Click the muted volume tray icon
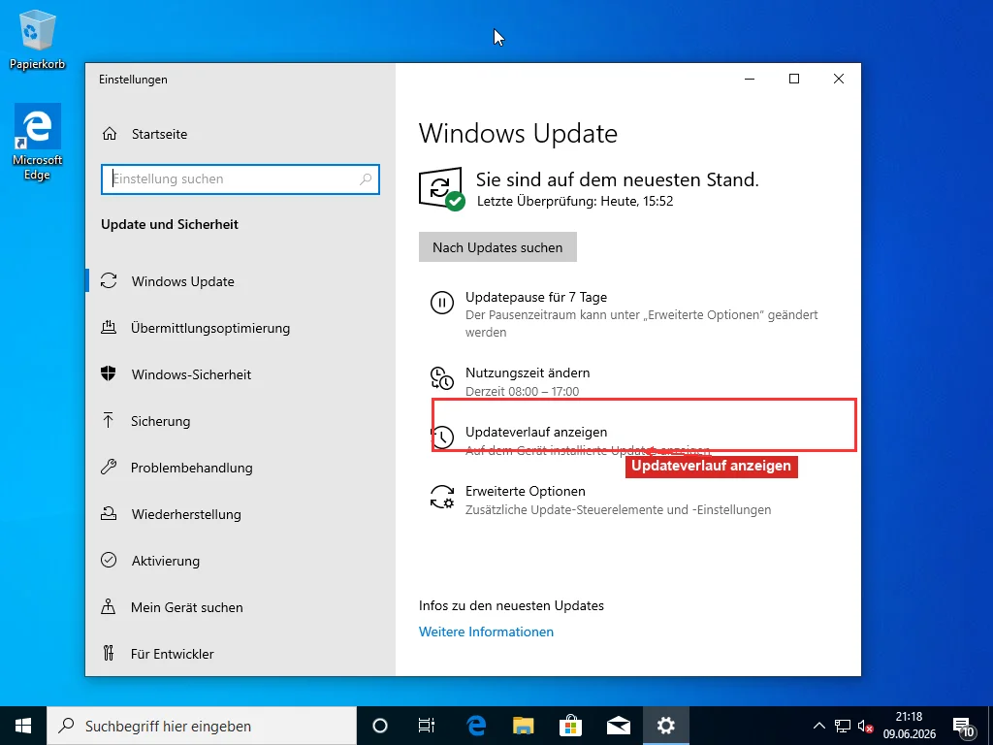 (866, 726)
